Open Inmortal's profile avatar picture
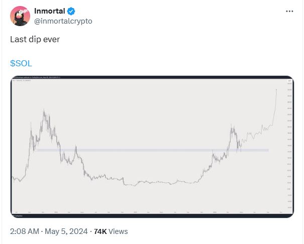 pos(20,16)
